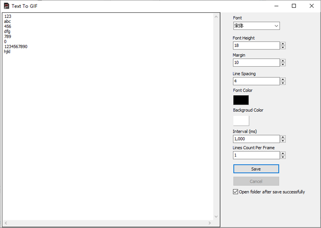Click the greyed Cancel button

click(256, 181)
